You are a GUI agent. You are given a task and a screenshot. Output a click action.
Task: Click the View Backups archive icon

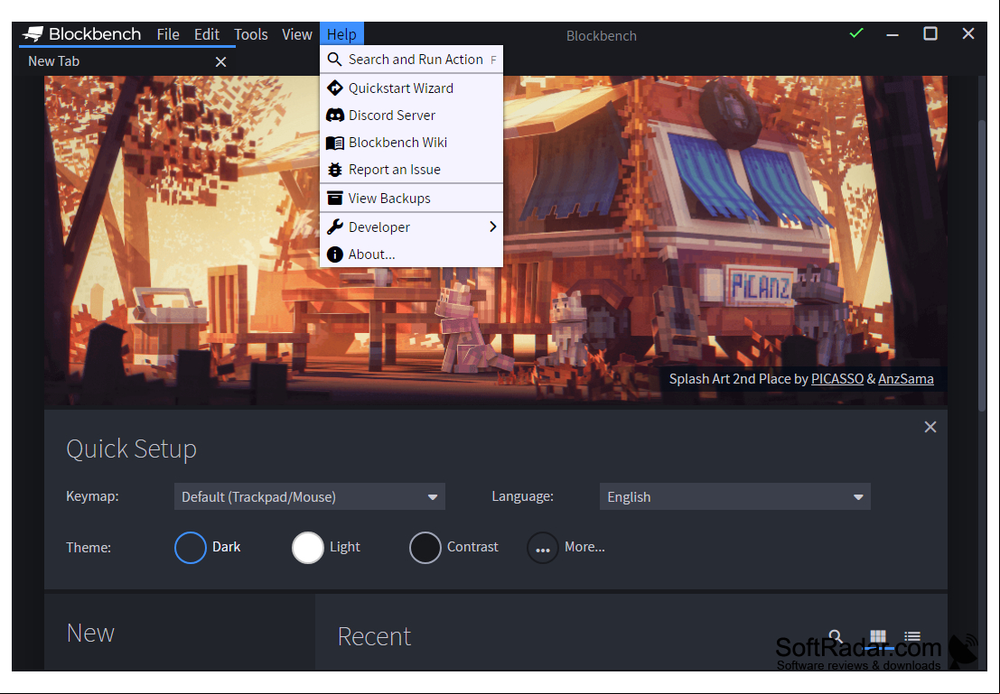(335, 199)
